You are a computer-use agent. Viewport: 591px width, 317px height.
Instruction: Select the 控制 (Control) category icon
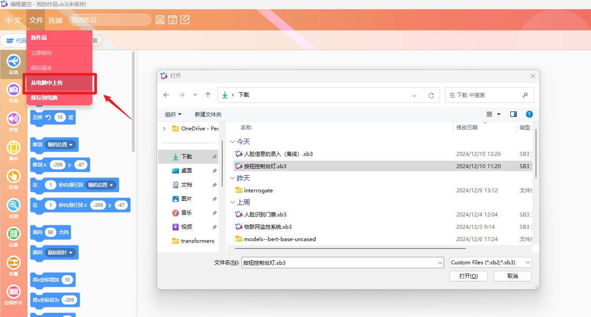click(14, 177)
